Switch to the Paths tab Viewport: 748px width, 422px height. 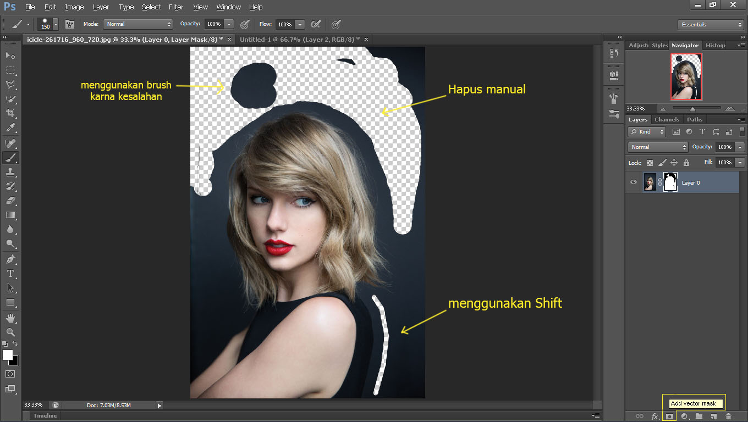tap(695, 119)
